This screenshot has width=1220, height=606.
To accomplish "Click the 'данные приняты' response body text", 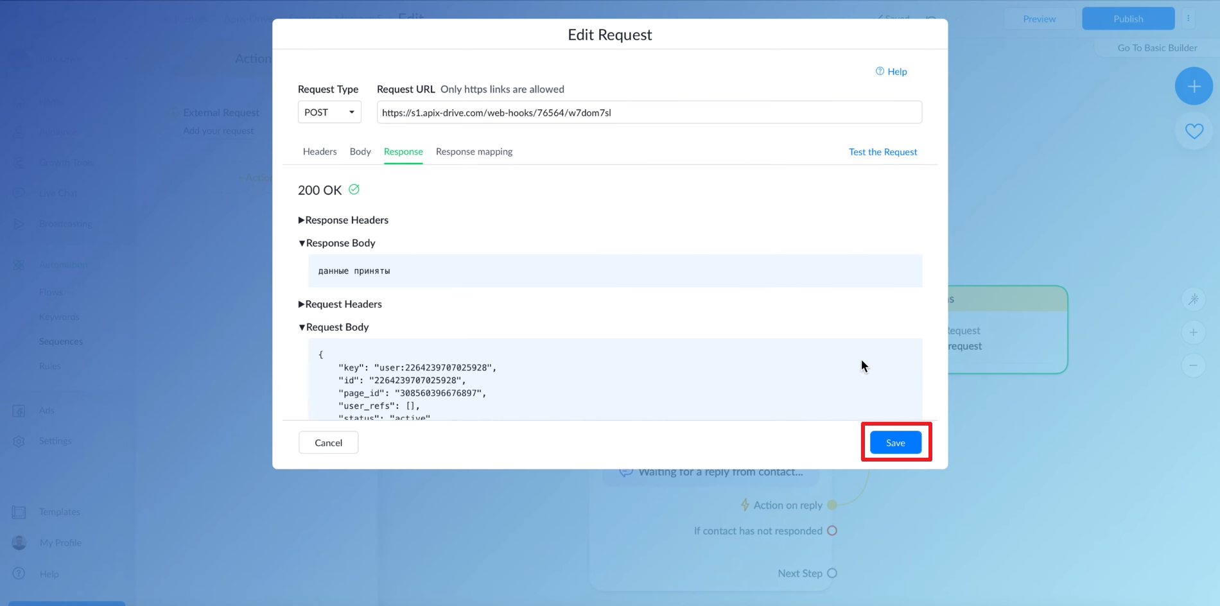I will pyautogui.click(x=354, y=271).
